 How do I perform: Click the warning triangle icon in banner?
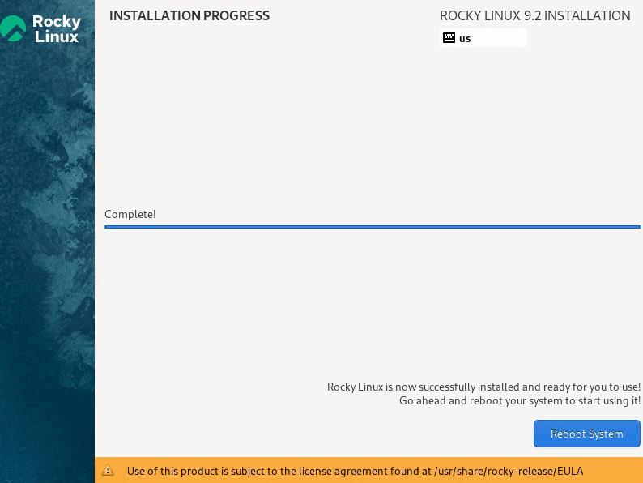point(108,470)
